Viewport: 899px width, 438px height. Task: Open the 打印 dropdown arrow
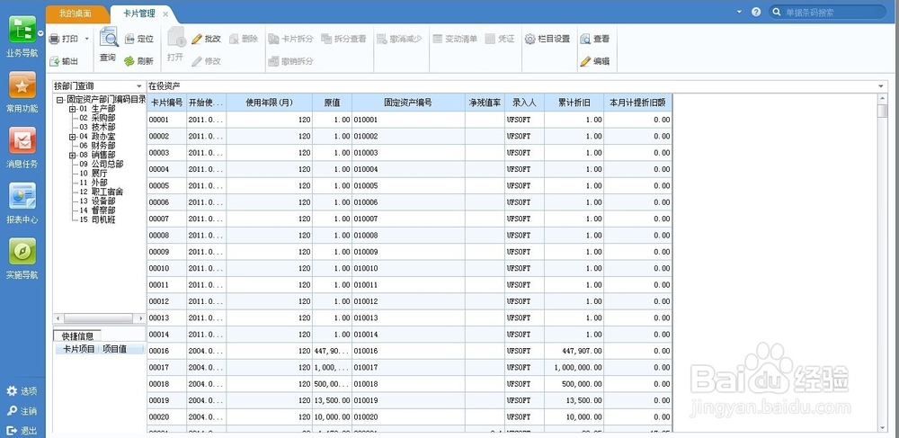[x=87, y=39]
